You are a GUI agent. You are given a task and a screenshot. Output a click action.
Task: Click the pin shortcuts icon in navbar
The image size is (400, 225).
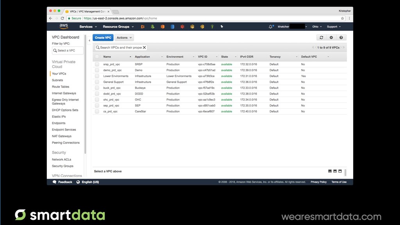click(222, 27)
